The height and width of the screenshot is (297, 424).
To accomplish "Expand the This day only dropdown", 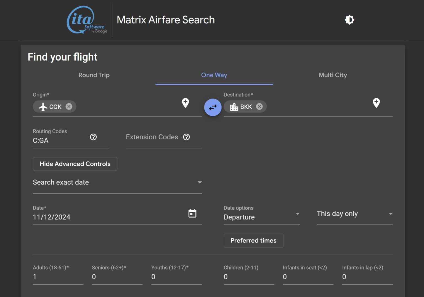I will (x=390, y=213).
